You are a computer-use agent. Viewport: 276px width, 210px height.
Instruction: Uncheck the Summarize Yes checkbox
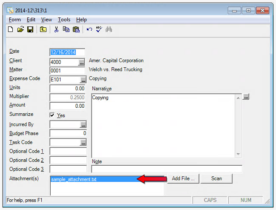tap(52, 115)
